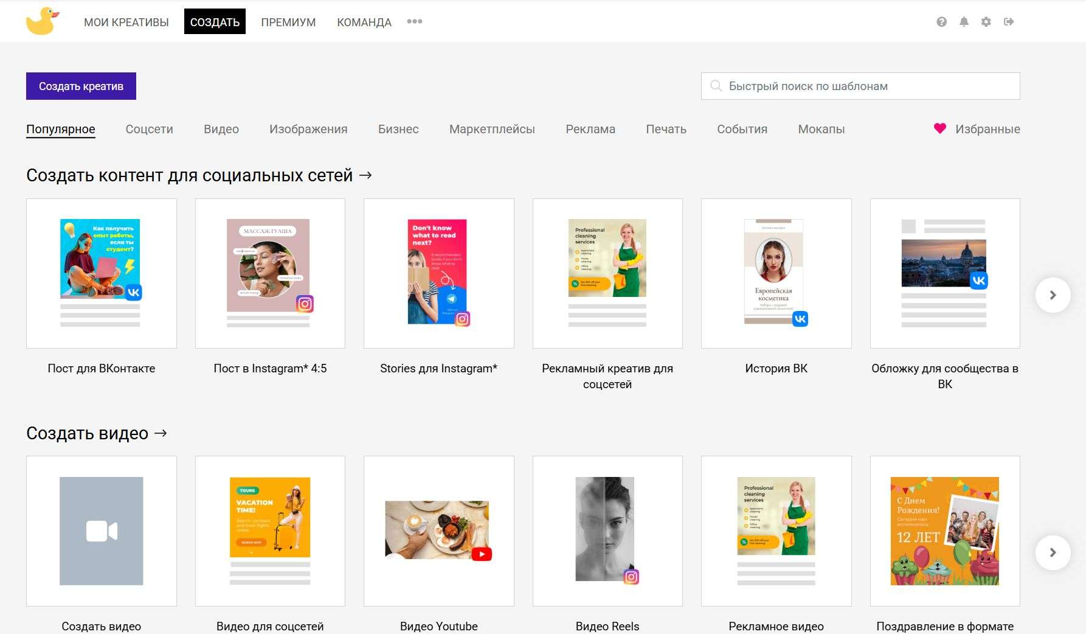Open the Изображения category tab
The width and height of the screenshot is (1086, 634).
(308, 129)
